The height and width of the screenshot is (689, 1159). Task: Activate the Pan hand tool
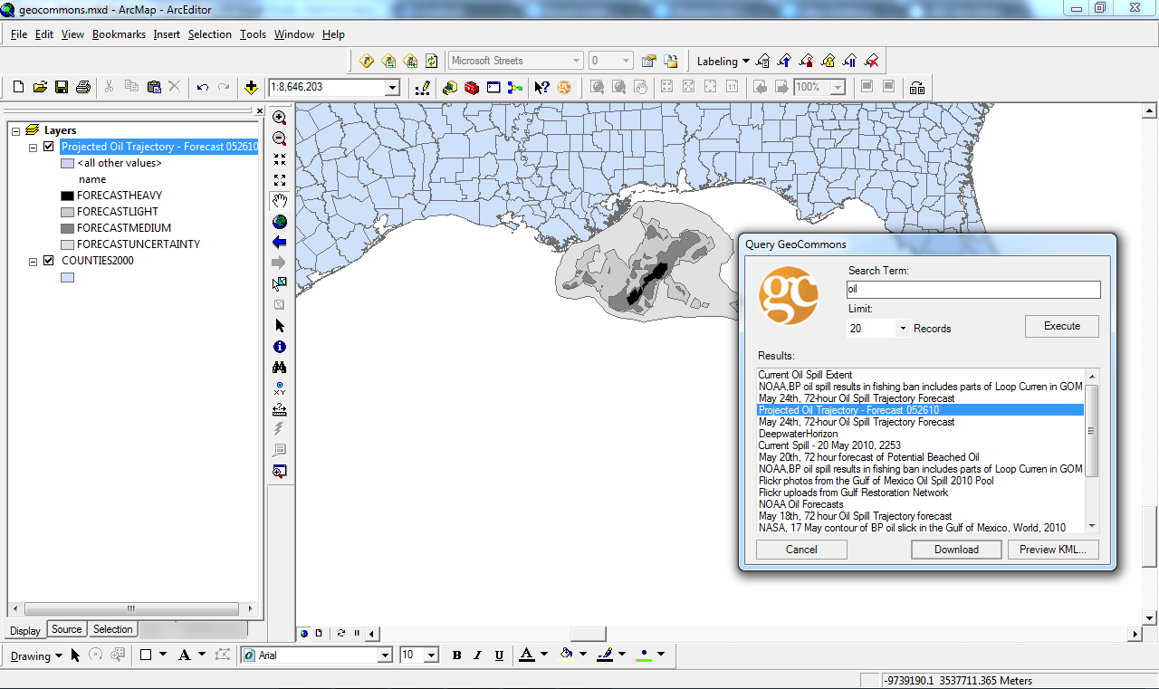point(280,201)
